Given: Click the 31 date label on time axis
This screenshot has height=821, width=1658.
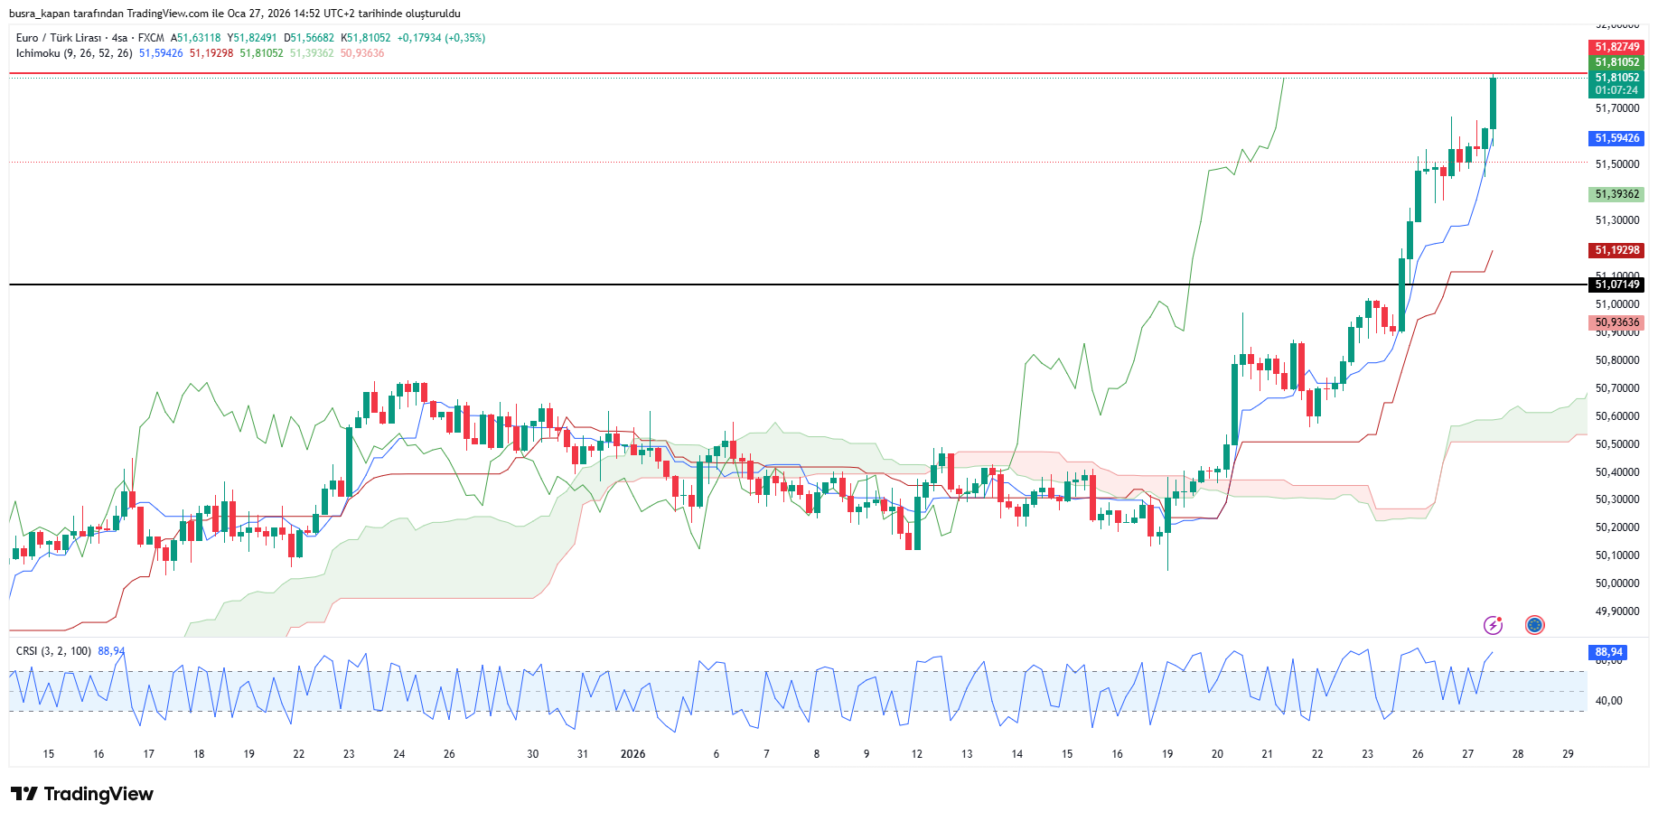Looking at the screenshot, I should 583,754.
